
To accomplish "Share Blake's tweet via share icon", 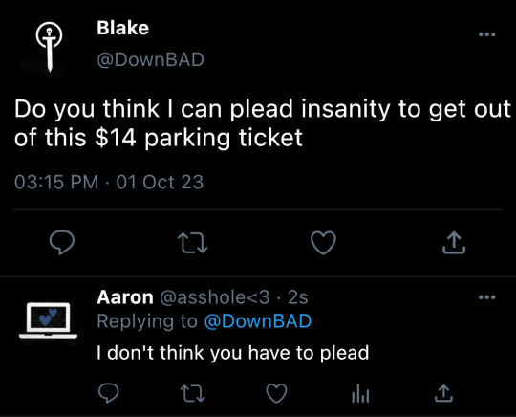I will point(454,243).
